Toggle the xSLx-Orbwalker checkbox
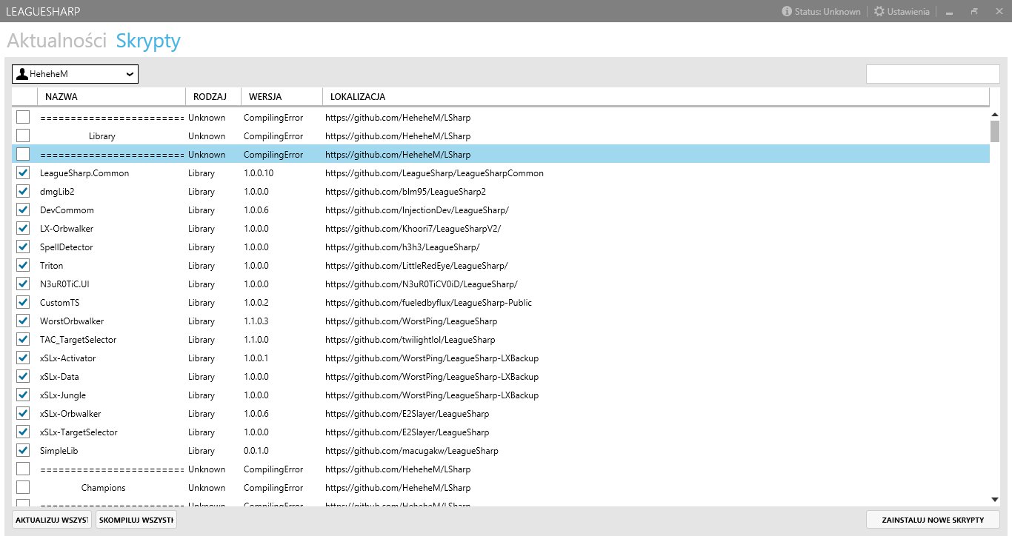 (23, 413)
